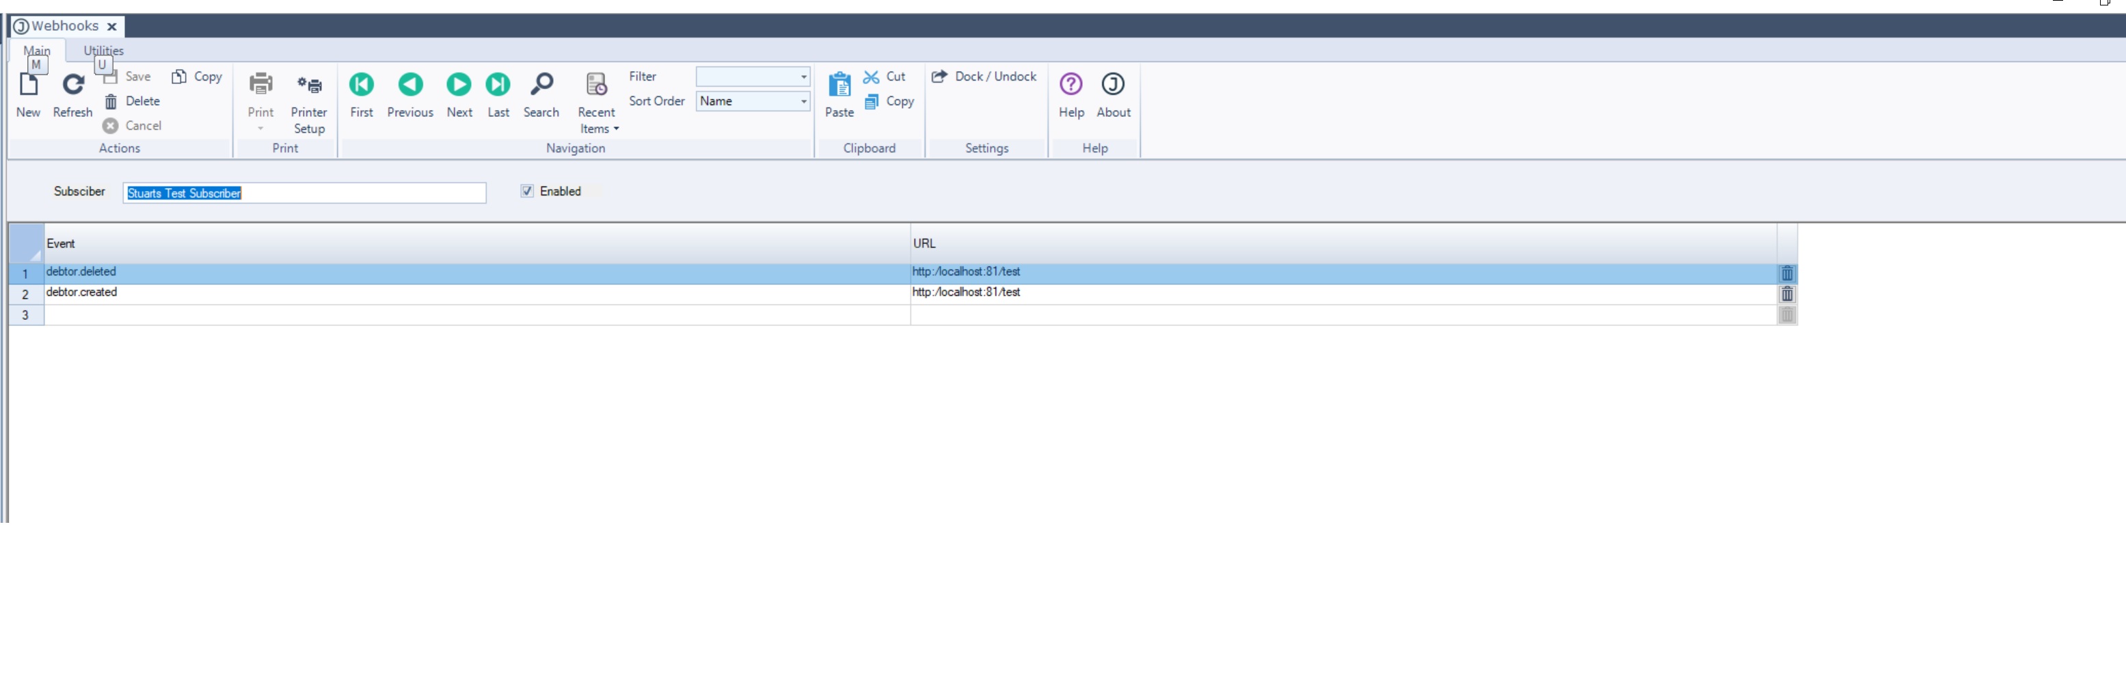The width and height of the screenshot is (2126, 693).
Task: Click Dock / Undock button
Action: pos(984,77)
